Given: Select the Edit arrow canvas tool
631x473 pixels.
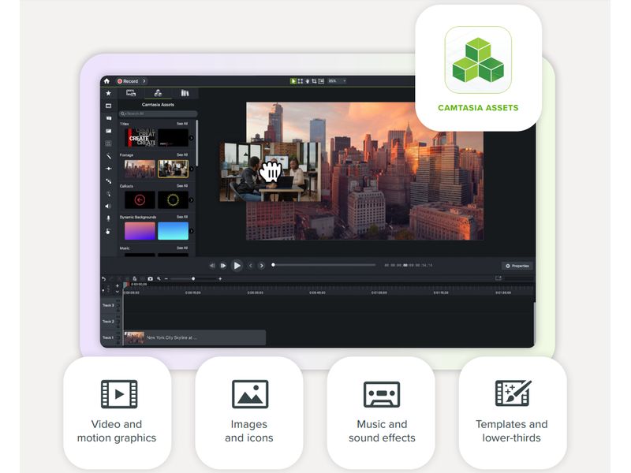Looking at the screenshot, I should pyautogui.click(x=293, y=81).
